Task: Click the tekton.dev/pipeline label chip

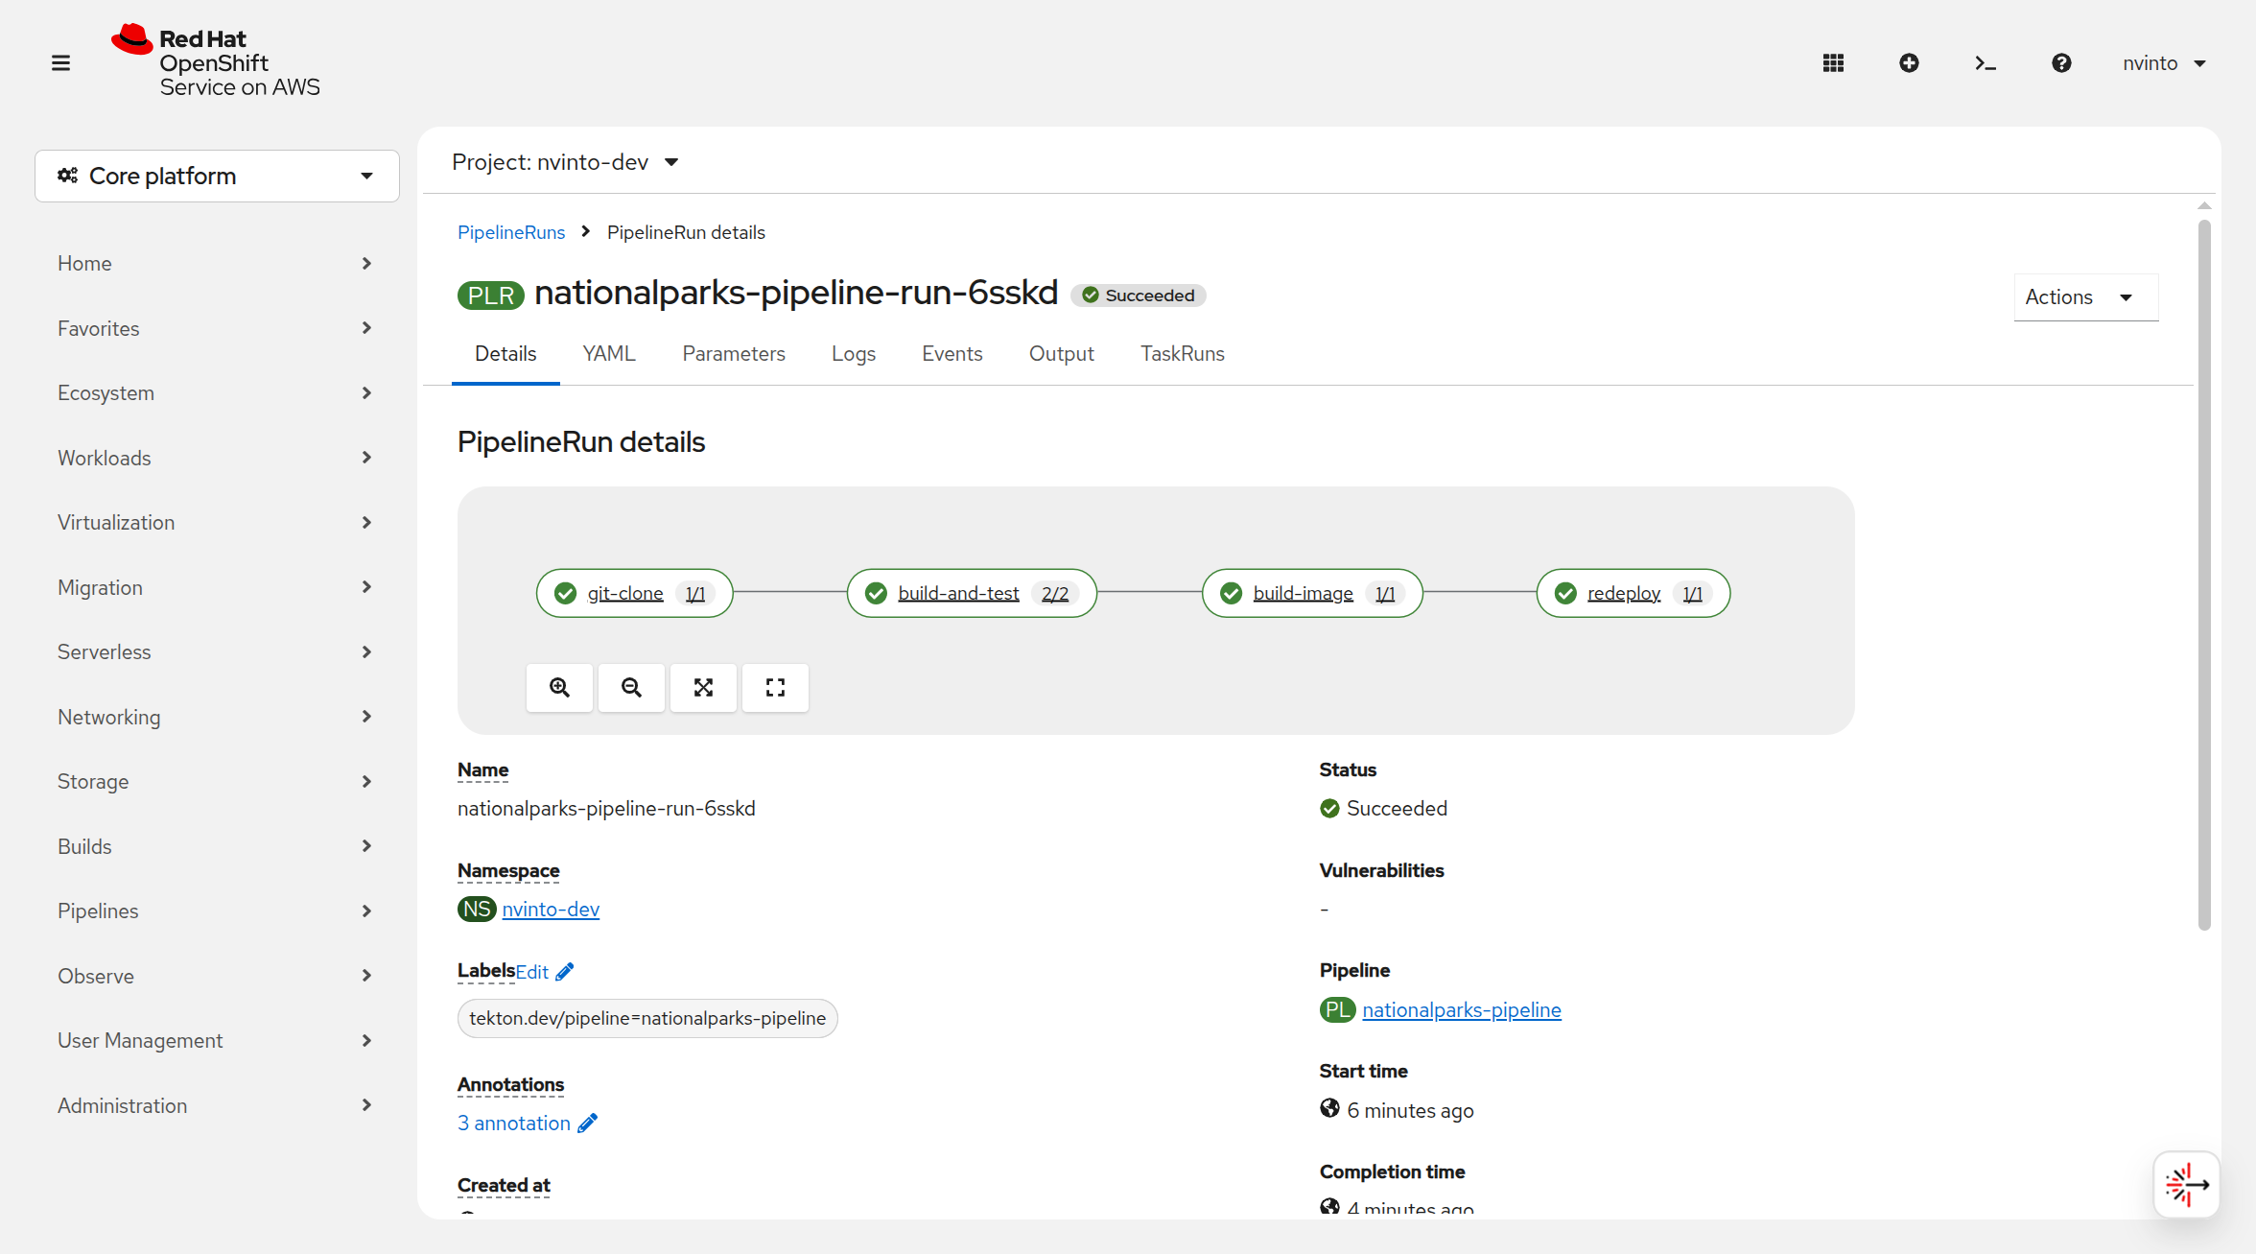Action: pyautogui.click(x=647, y=1018)
